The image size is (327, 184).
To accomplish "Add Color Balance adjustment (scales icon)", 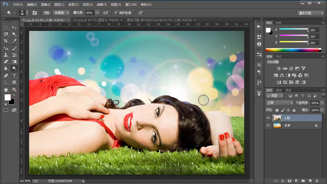I will tap(282, 75).
